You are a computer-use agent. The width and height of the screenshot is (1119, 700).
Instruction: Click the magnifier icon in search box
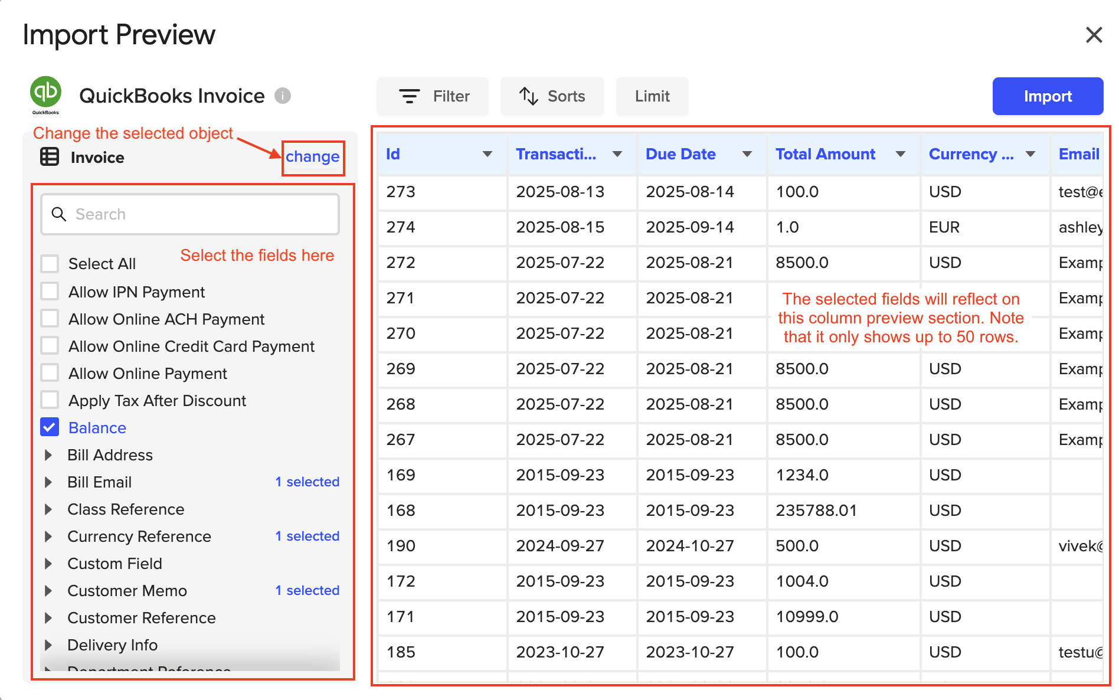(59, 214)
